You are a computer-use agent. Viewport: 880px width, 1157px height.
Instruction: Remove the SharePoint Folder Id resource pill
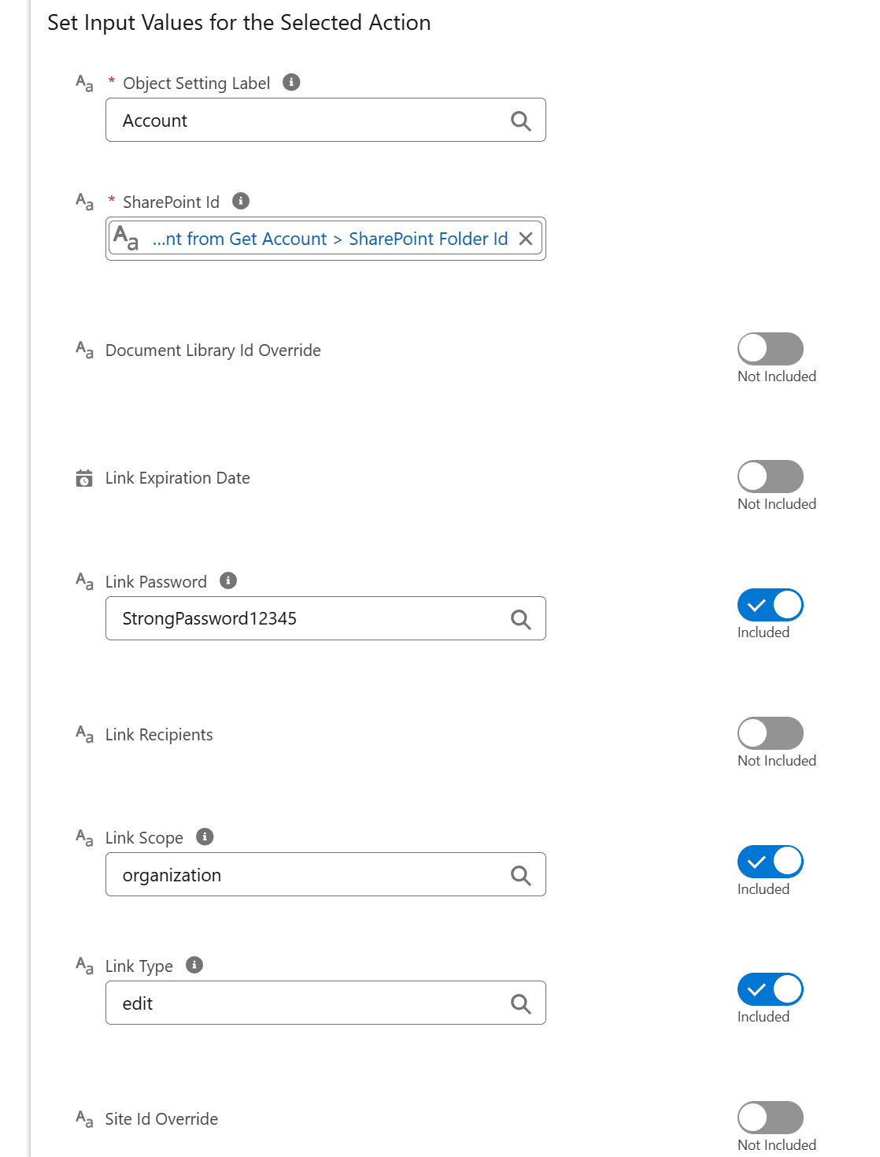pyautogui.click(x=526, y=238)
